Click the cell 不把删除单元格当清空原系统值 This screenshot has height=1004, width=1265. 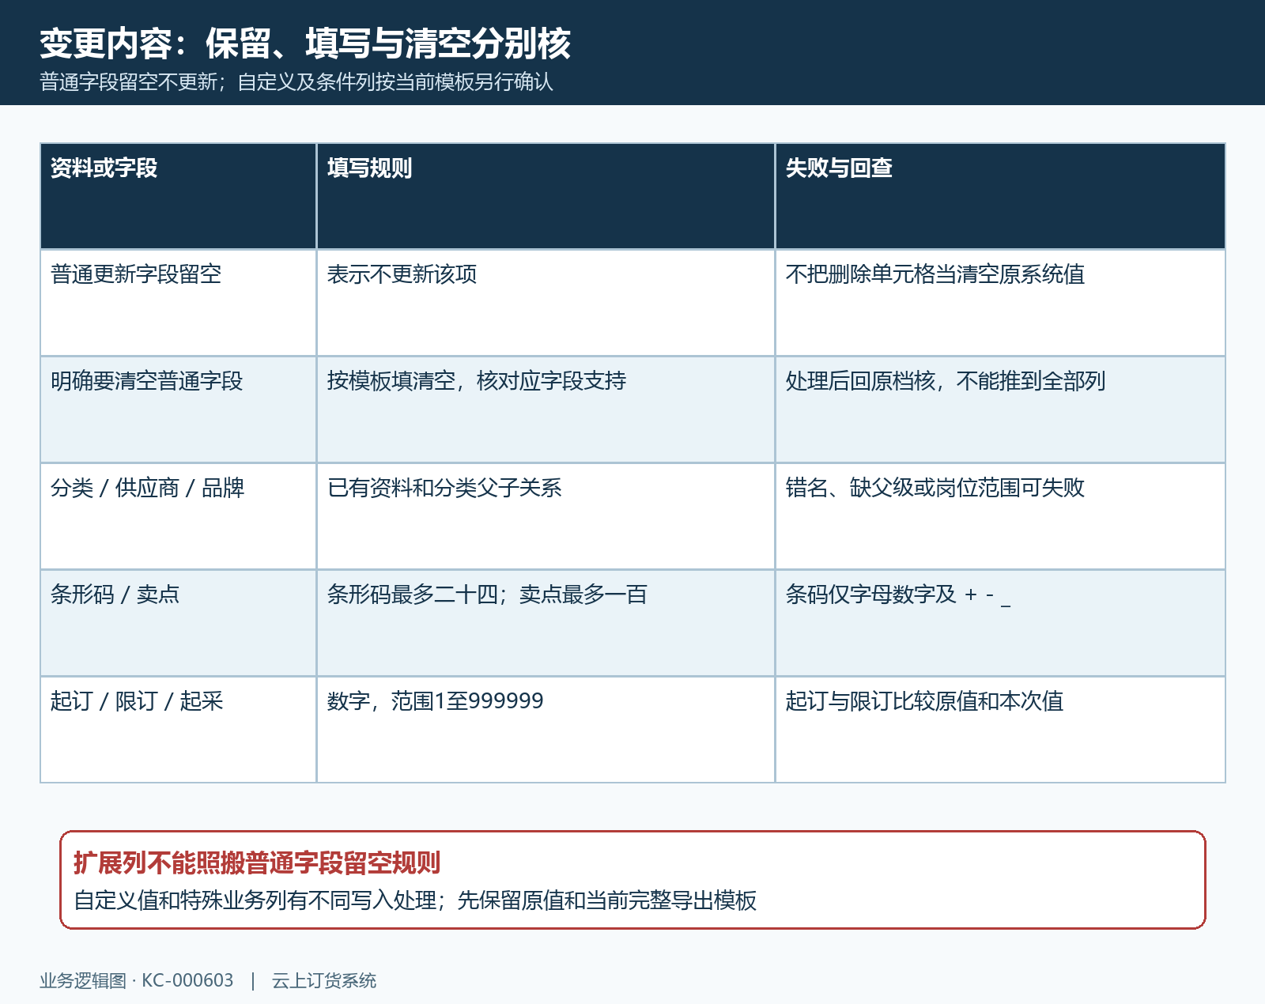tap(1000, 303)
